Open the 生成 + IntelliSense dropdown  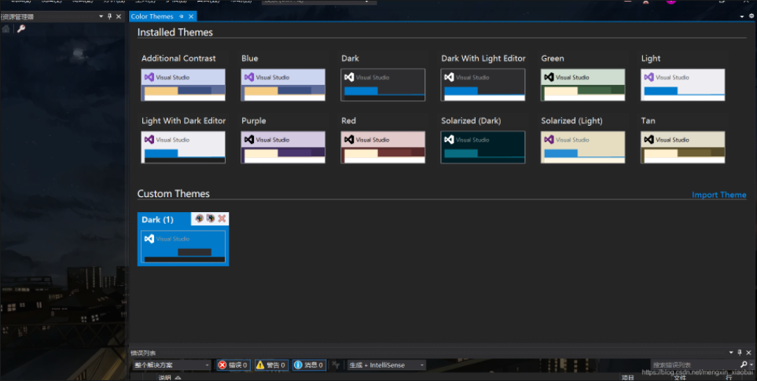386,365
